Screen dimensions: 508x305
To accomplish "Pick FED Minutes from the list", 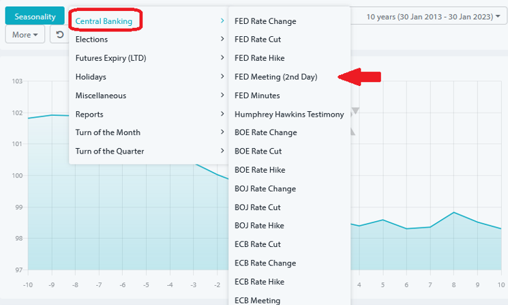I will pyautogui.click(x=257, y=96).
